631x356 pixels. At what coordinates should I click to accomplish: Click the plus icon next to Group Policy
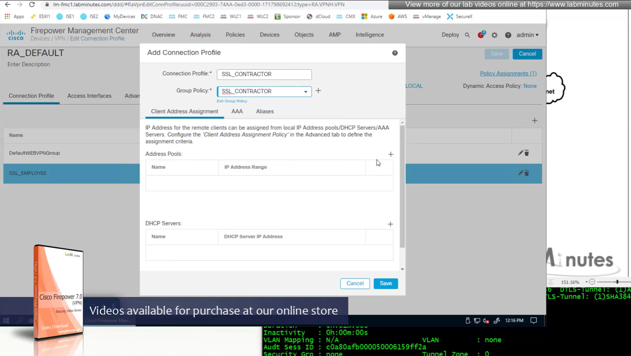coord(318,91)
